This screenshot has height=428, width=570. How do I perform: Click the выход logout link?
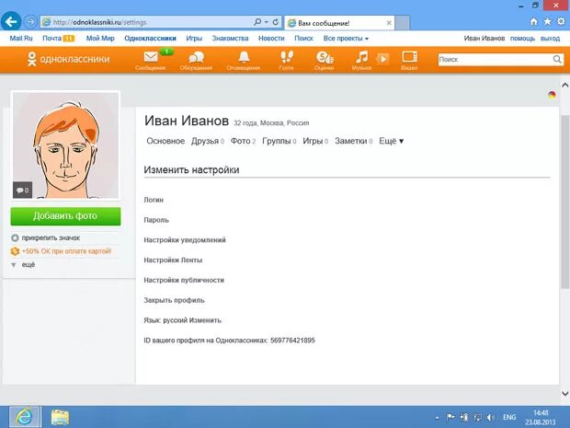[550, 39]
